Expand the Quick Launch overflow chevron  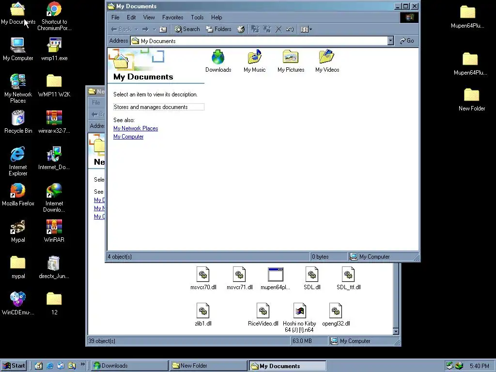82,364
